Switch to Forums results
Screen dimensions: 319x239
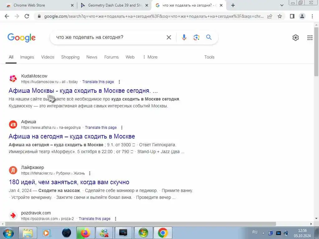[111, 57]
